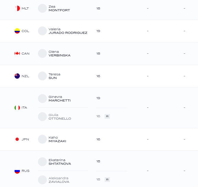Screen dimensions: 198x187
Task: Click the Russia flag icon
Action: point(17,171)
